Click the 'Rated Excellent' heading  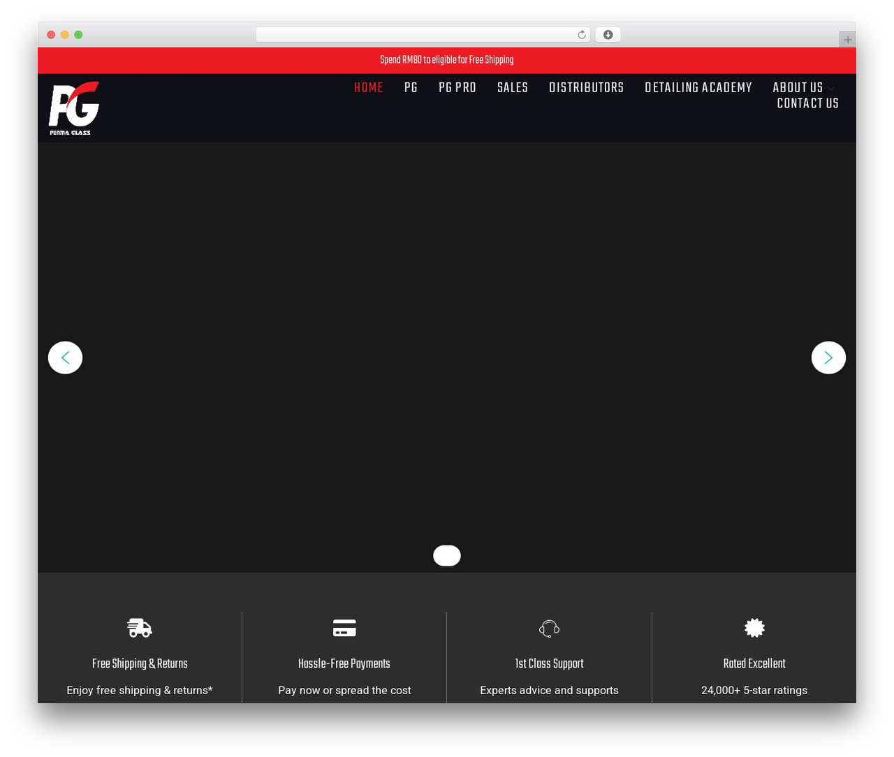point(754,663)
